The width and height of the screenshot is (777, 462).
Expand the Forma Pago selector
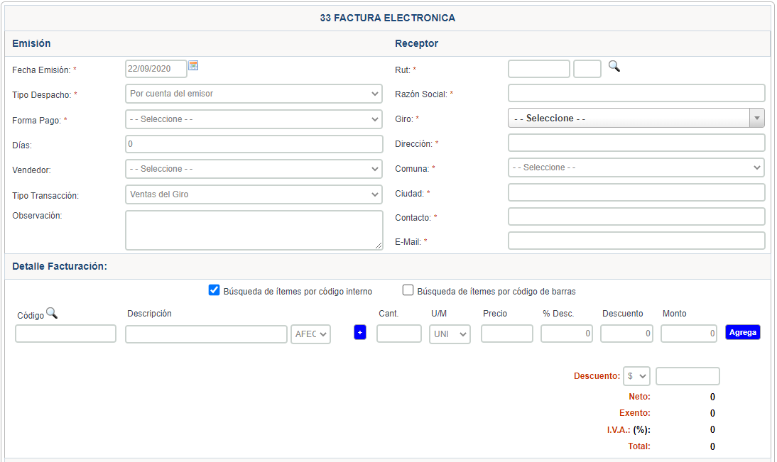point(254,119)
